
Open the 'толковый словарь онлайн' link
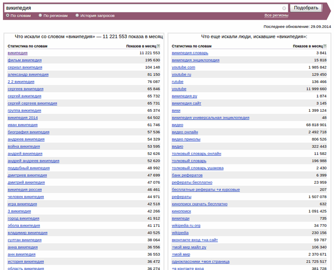[196, 153]
